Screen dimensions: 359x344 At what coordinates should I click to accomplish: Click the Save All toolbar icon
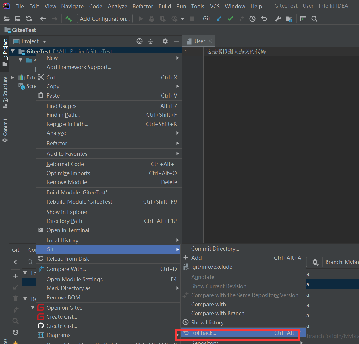pos(18,19)
